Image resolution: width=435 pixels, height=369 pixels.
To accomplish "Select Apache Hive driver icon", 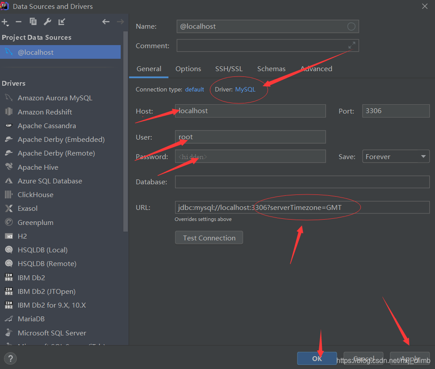I will click(9, 167).
